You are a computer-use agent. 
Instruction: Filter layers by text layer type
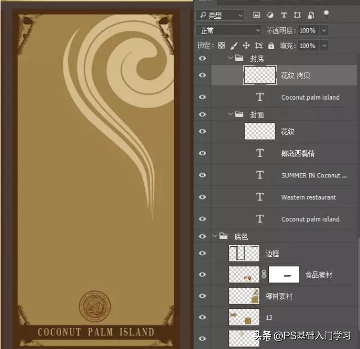click(x=284, y=15)
